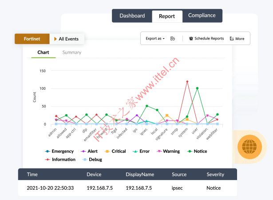Click the report history clock icon
This screenshot has width=273, height=200.
[x=173, y=39]
